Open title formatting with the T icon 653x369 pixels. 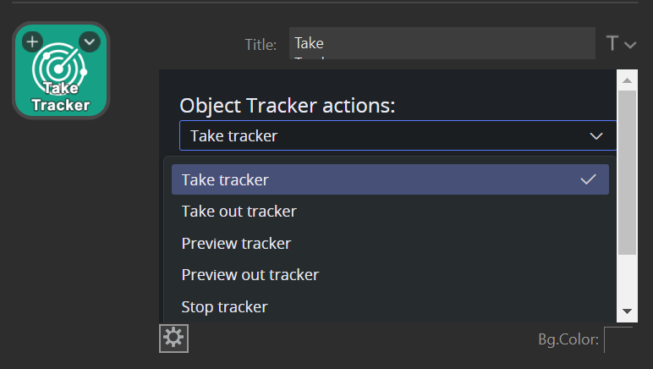click(612, 43)
